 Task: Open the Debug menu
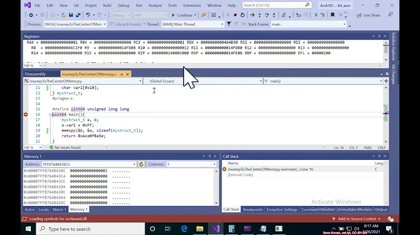[x=123, y=5]
